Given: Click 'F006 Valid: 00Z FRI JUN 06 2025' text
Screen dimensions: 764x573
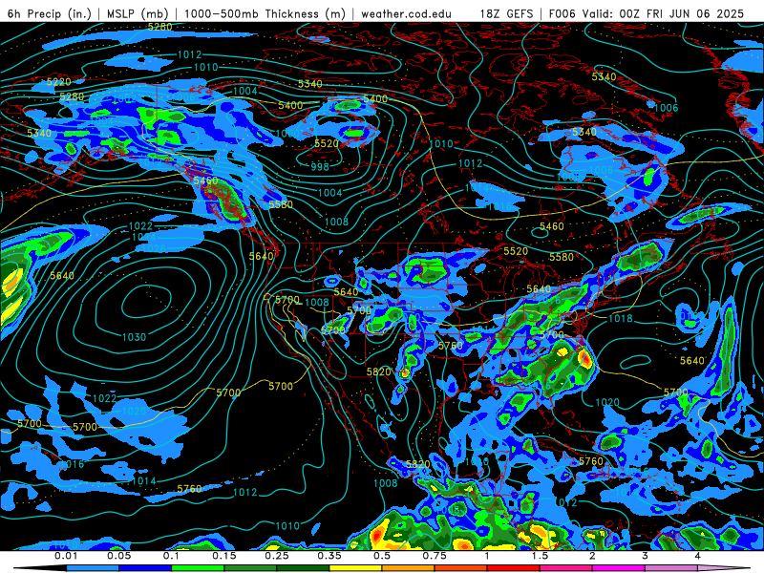Looking at the screenshot, I should [x=647, y=13].
